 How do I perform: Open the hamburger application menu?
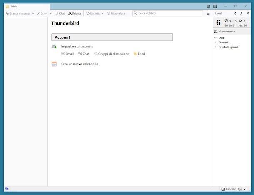click(208, 13)
